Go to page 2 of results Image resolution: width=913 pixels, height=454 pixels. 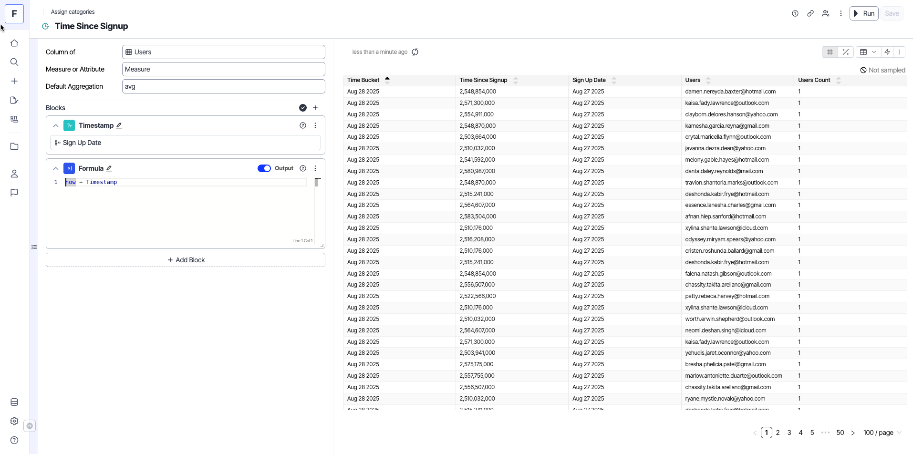coord(778,433)
